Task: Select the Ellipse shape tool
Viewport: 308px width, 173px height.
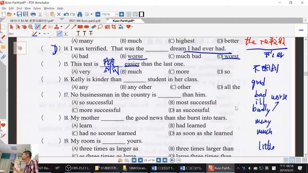Action: tap(87, 27)
